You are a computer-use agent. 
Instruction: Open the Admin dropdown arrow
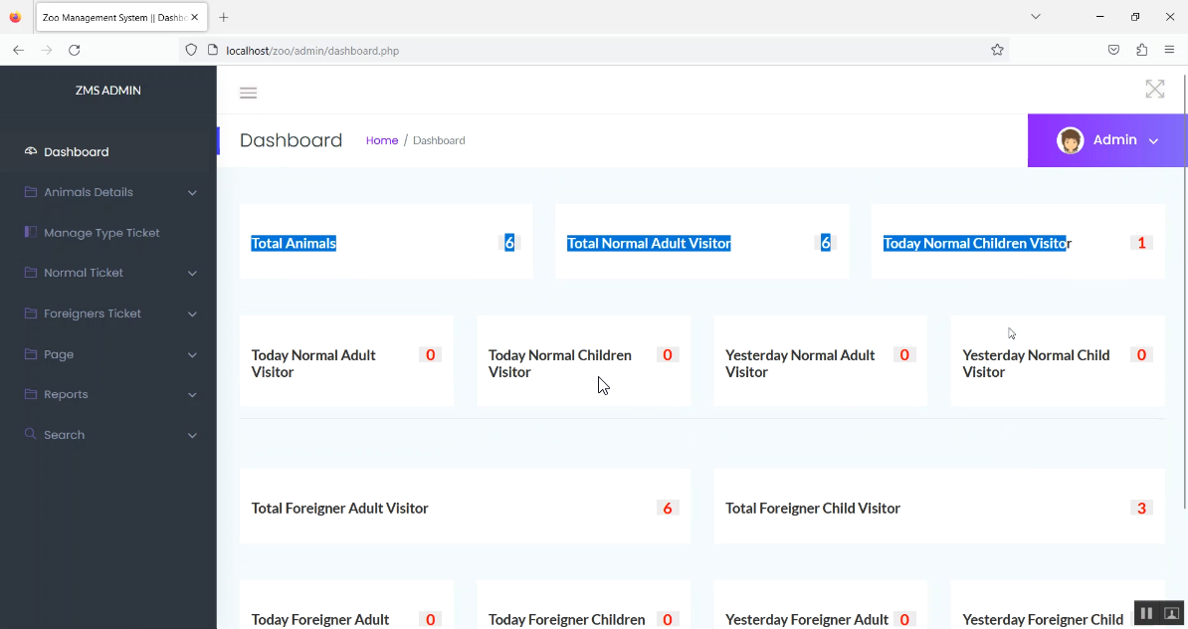pos(1153,141)
